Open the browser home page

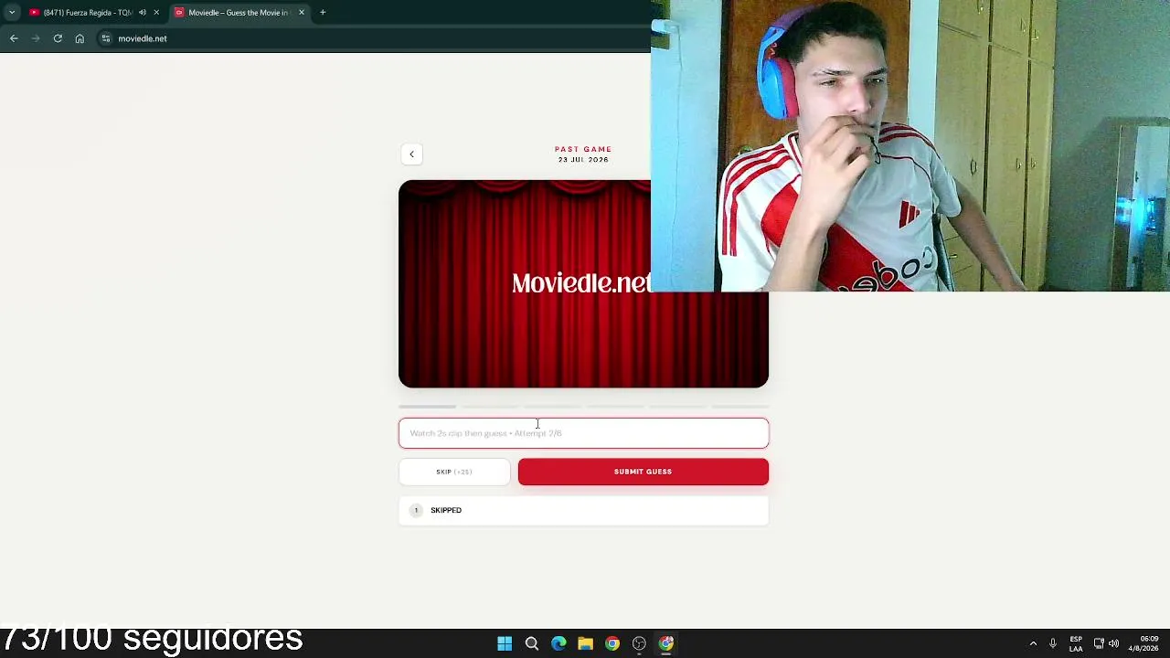(x=80, y=38)
